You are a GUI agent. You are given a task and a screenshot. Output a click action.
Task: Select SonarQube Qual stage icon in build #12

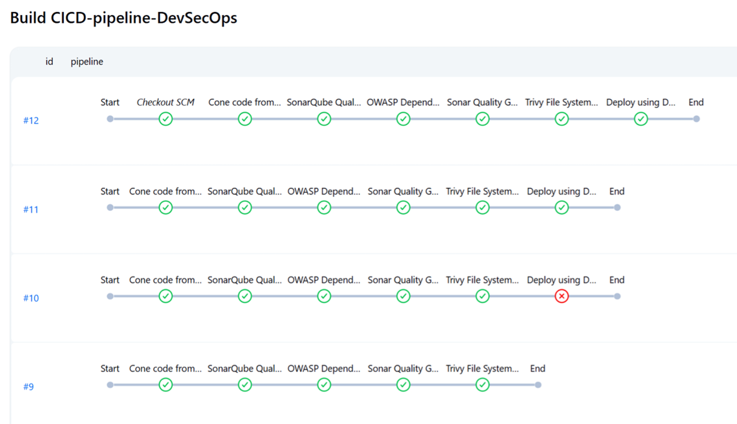324,119
